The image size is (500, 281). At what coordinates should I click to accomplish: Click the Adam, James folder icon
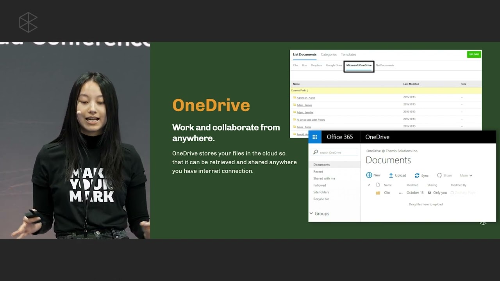[x=295, y=105]
